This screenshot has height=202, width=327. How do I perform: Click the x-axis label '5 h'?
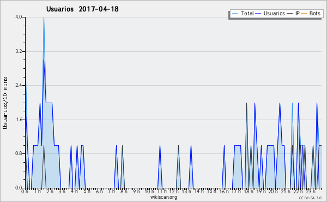[87, 191]
